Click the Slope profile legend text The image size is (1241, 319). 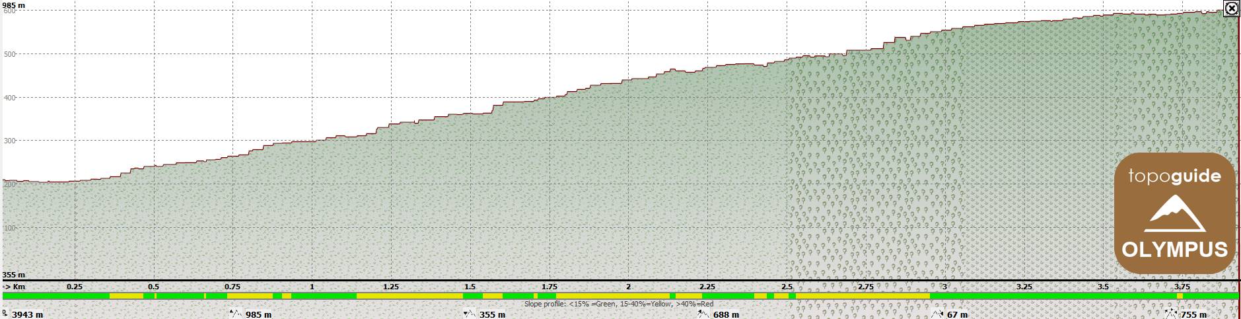pos(619,304)
